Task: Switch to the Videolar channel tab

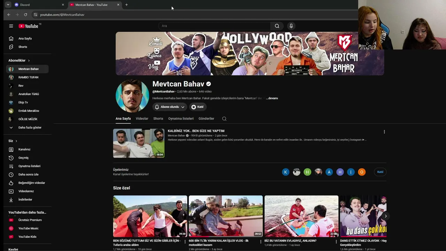Action: click(142, 119)
